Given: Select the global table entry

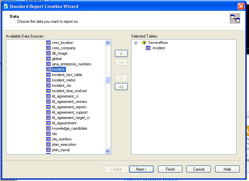Looking at the screenshot, I should pyautogui.click(x=57, y=59).
